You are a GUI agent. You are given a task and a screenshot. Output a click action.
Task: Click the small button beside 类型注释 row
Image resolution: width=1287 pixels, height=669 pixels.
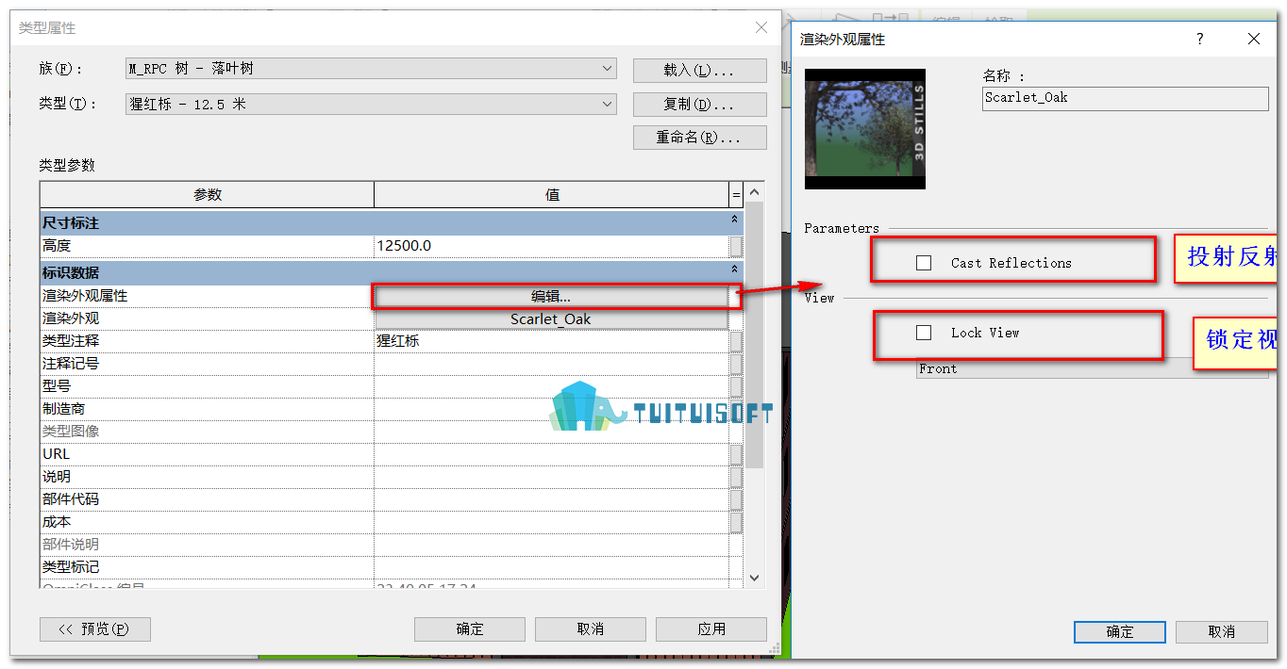point(736,341)
